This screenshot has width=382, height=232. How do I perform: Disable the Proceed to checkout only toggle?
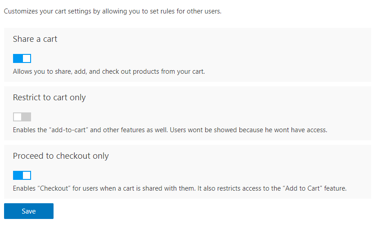coord(22,175)
